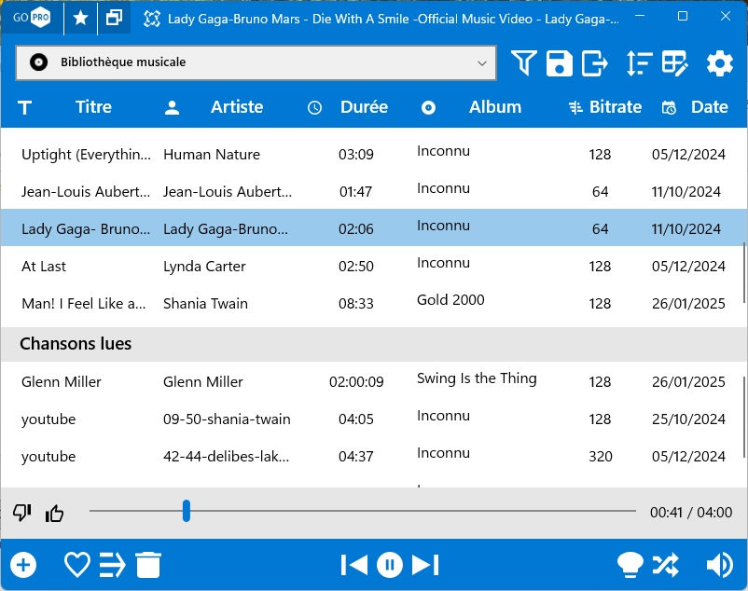Maximize the music player window
Viewport: 748px width, 591px height.
[683, 16]
